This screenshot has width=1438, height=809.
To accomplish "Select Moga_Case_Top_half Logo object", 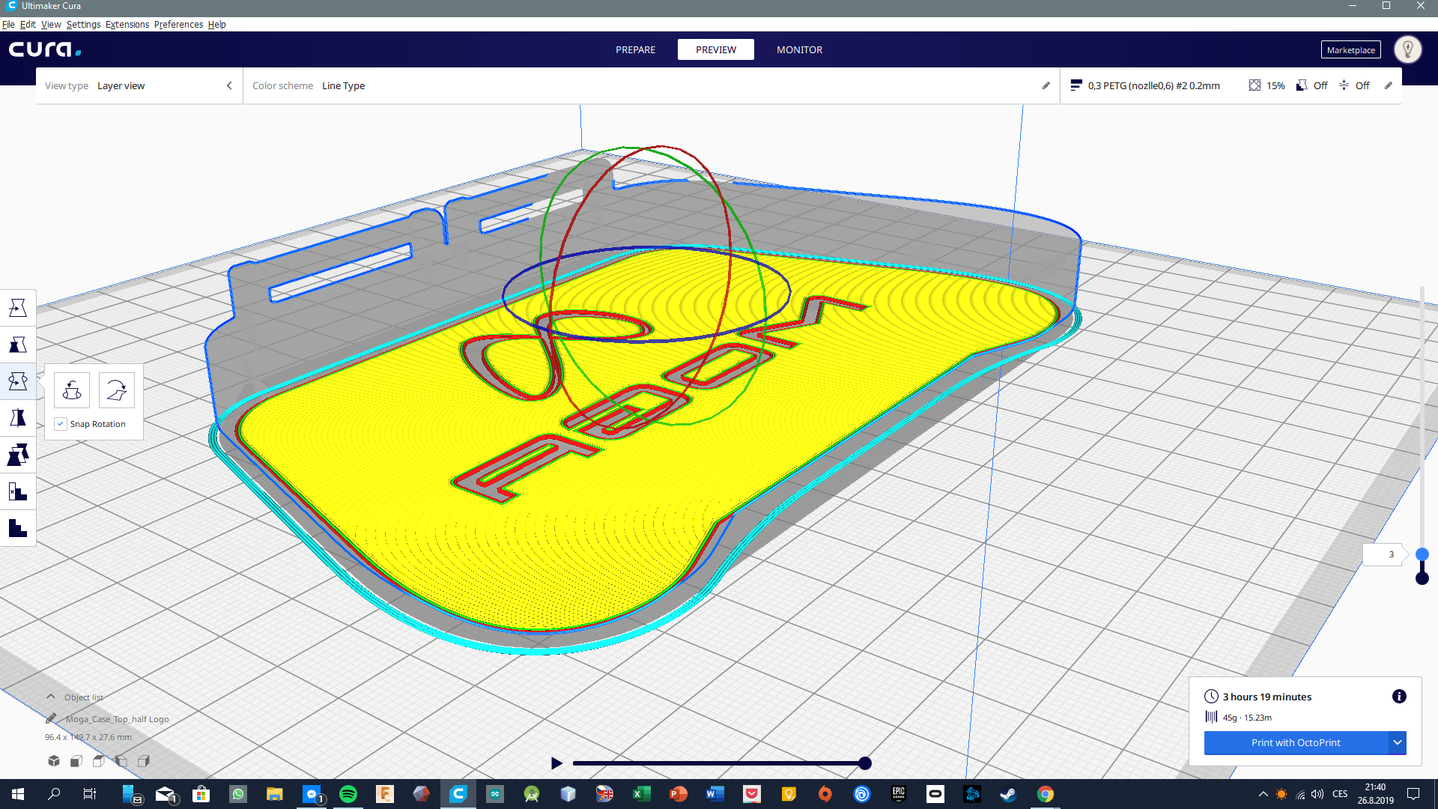I will point(117,719).
